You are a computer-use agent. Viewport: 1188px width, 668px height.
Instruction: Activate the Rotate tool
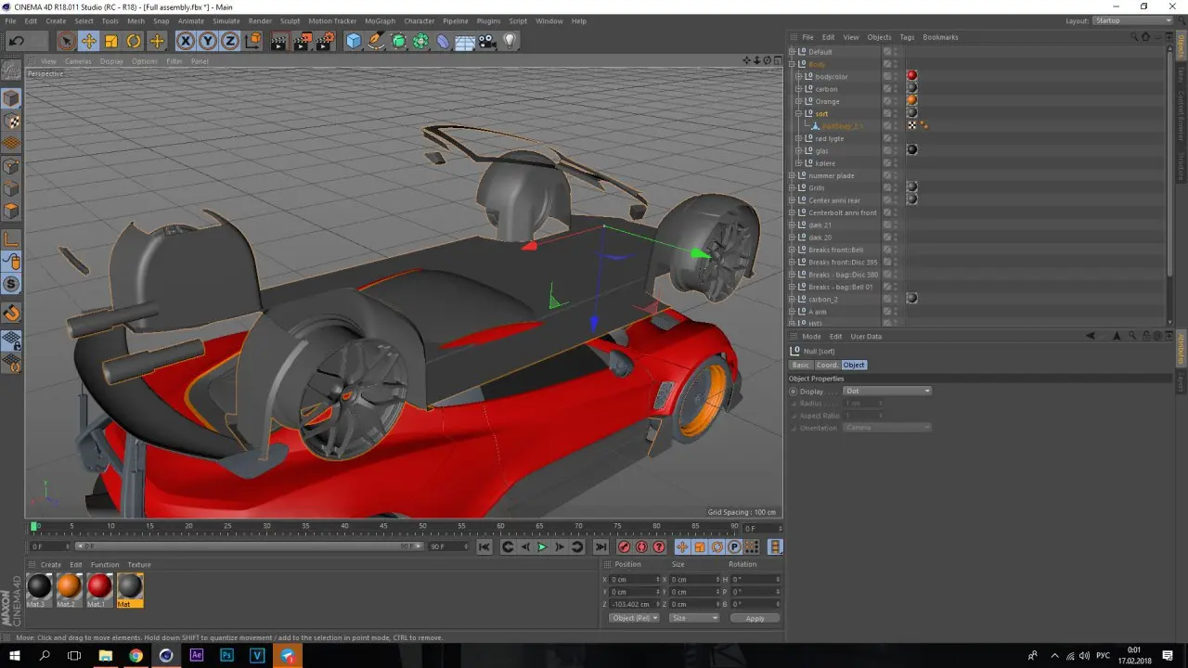click(x=134, y=41)
